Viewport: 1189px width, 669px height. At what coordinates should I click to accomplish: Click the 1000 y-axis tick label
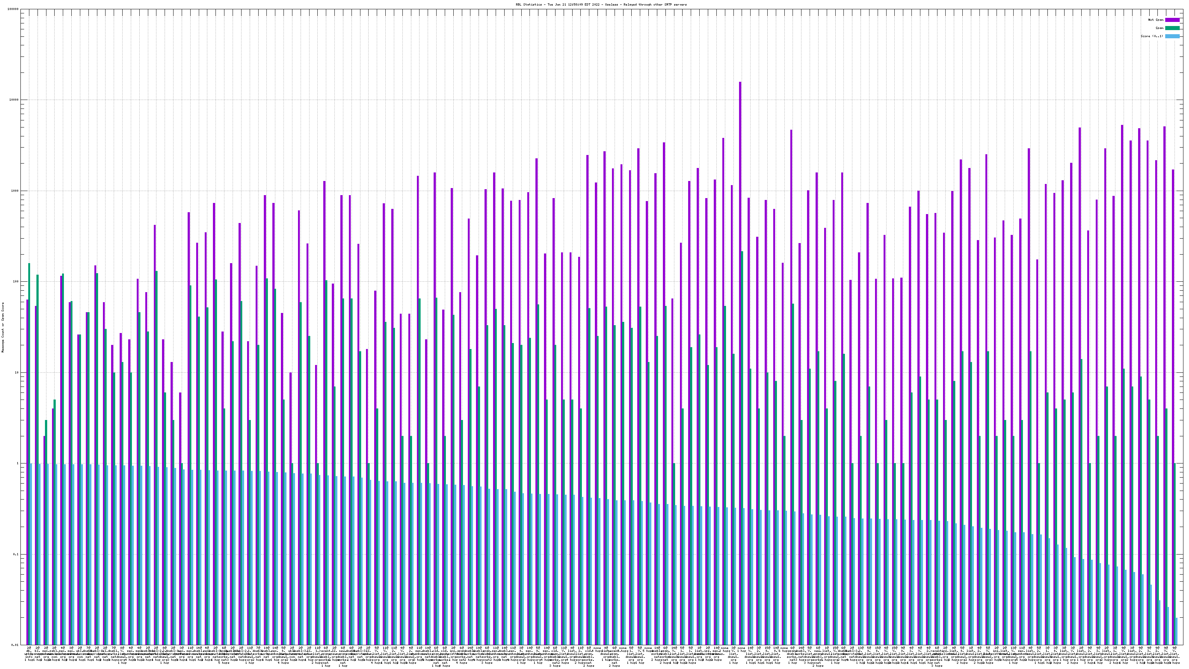tap(15, 191)
